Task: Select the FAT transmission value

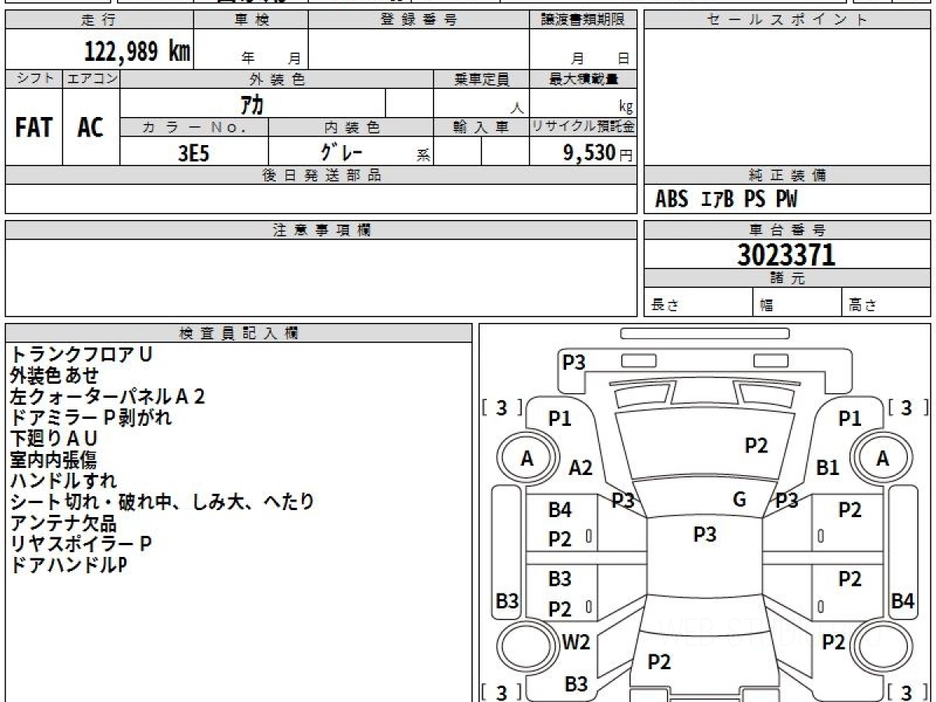Action: point(34,128)
